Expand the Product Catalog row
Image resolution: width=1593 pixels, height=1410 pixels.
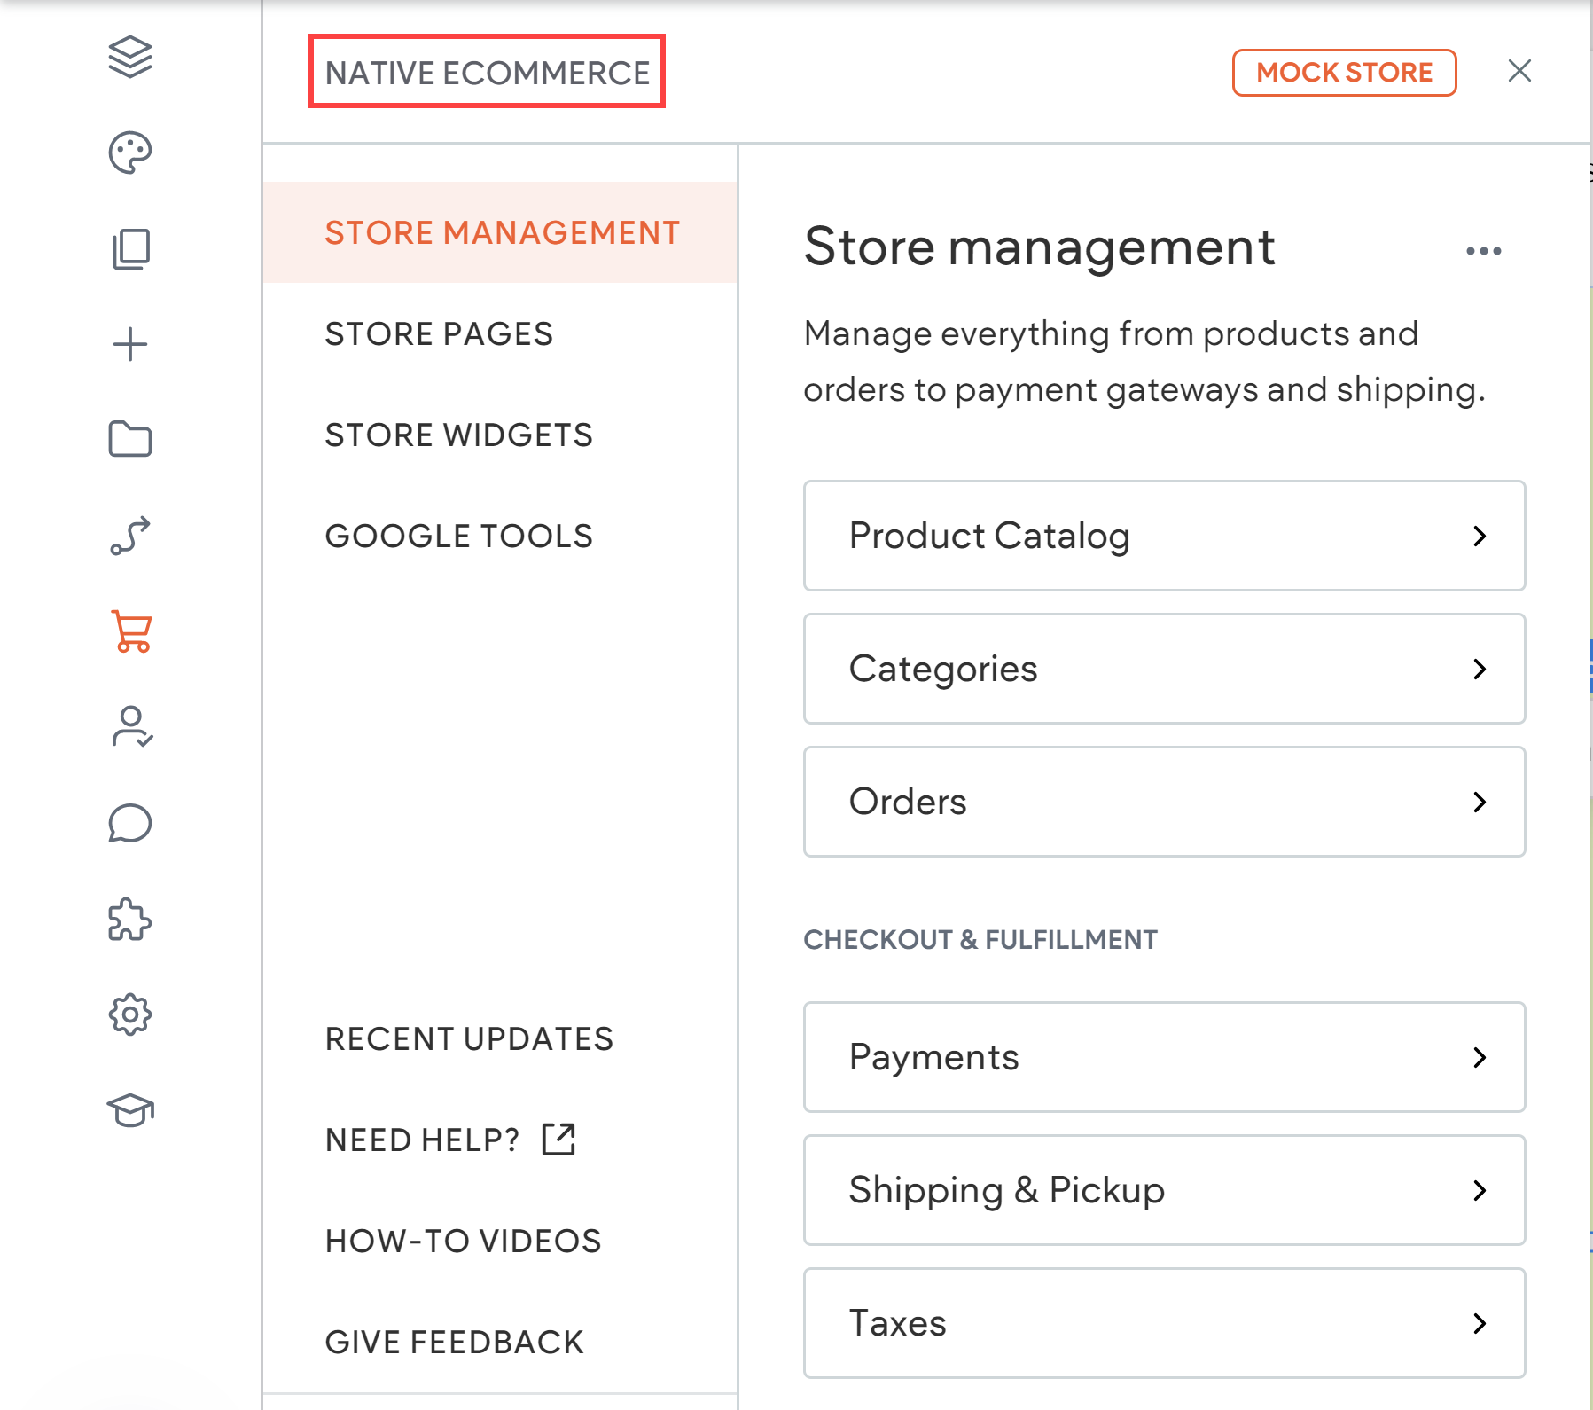tap(1164, 536)
